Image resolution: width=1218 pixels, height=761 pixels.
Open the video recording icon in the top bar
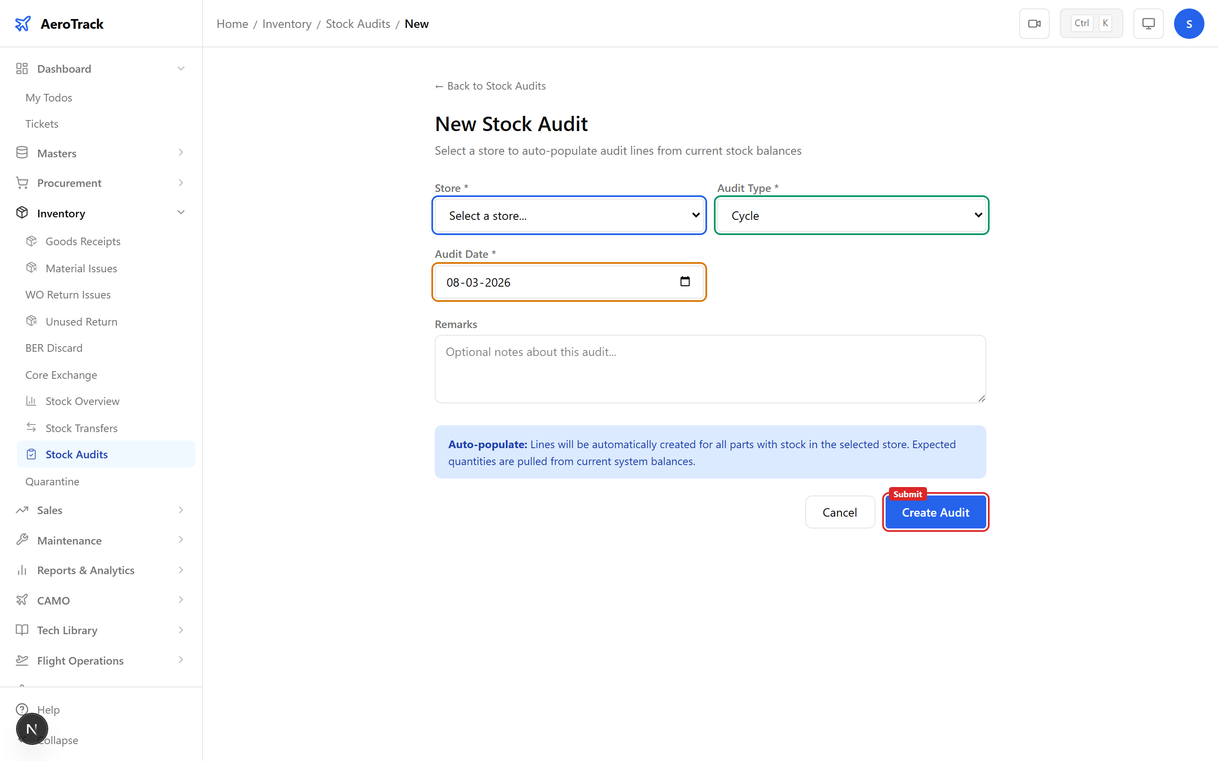[1034, 23]
